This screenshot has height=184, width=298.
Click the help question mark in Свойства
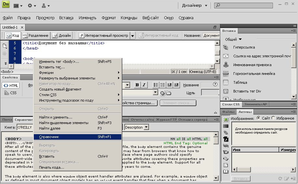[215, 84]
